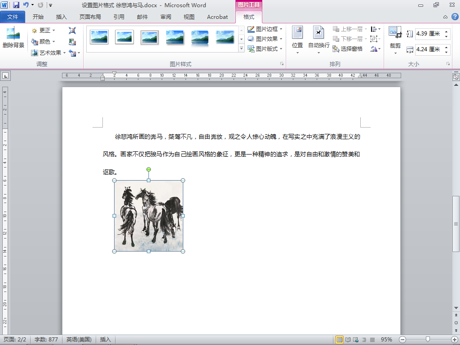Click 字数: 877 word count

click(46, 340)
